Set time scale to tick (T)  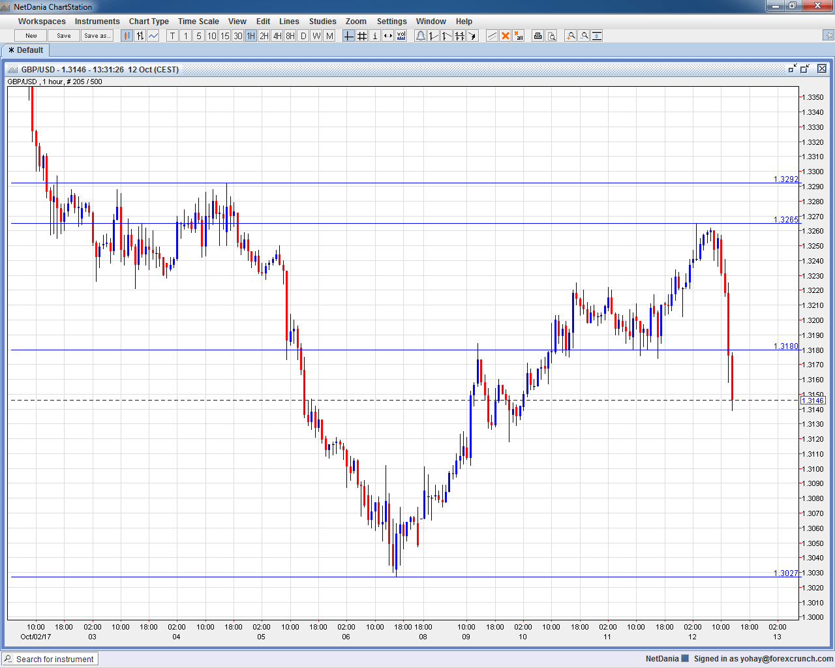click(173, 36)
